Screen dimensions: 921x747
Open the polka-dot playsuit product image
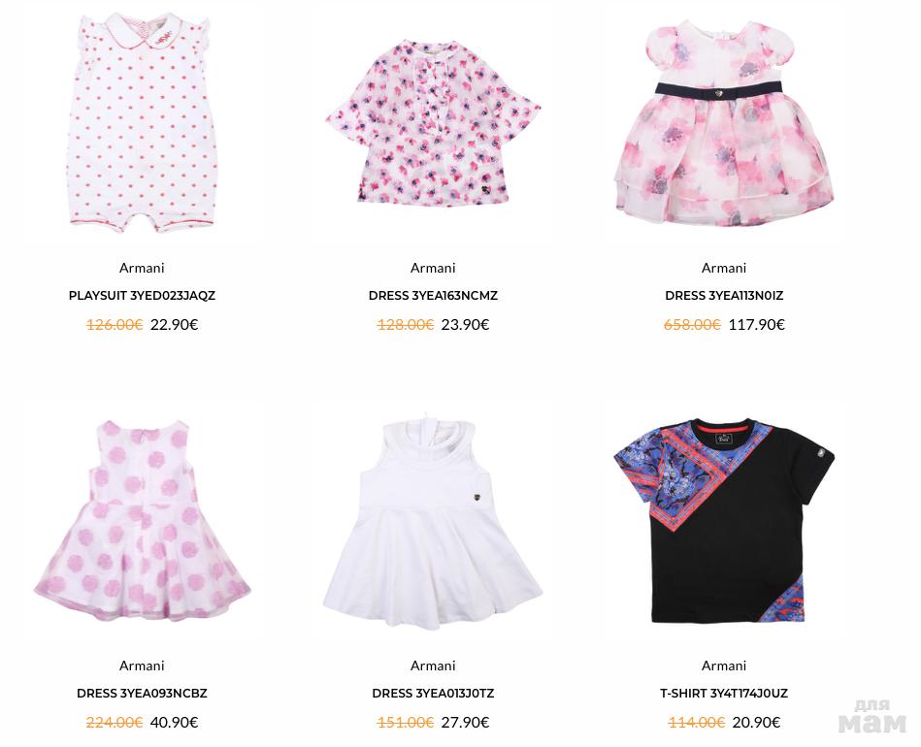142,122
